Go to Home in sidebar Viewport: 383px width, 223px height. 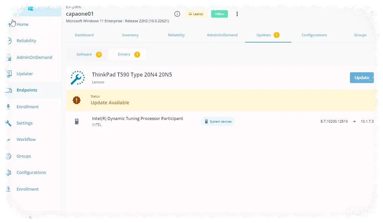click(23, 25)
